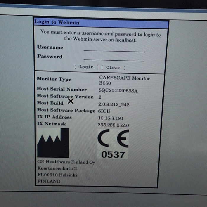
Task: Click the Host Build value '2.0.8.213_242'
Action: pyautogui.click(x=114, y=104)
